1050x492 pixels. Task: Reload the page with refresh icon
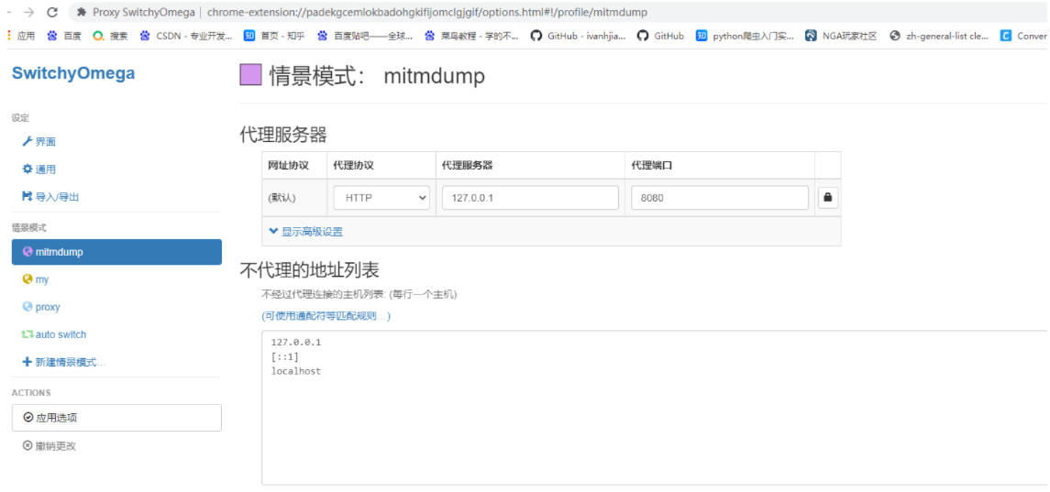point(53,12)
